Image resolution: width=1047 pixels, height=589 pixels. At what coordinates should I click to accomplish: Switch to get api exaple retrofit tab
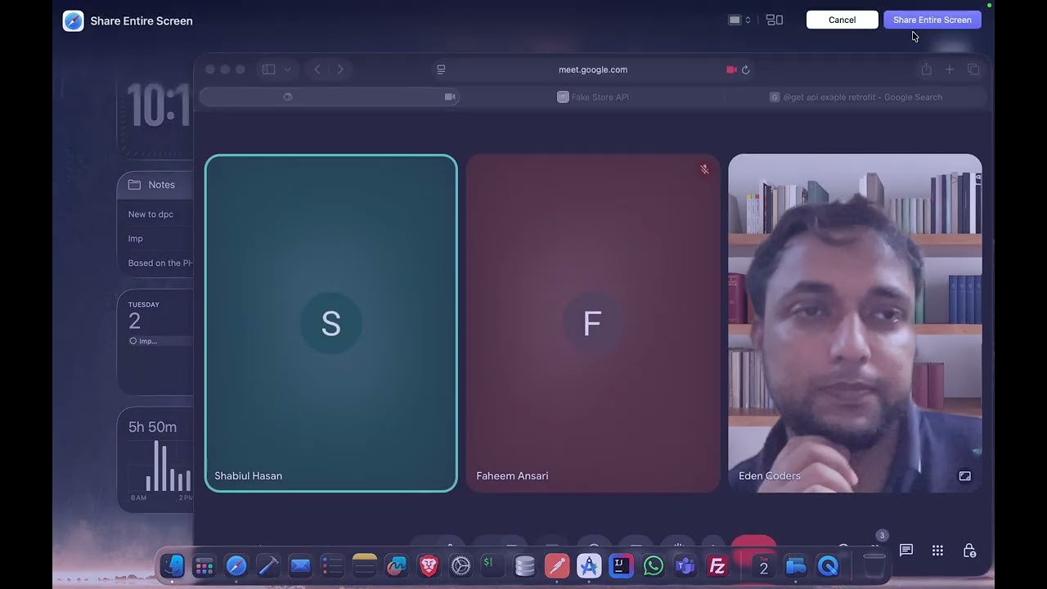pos(856,97)
